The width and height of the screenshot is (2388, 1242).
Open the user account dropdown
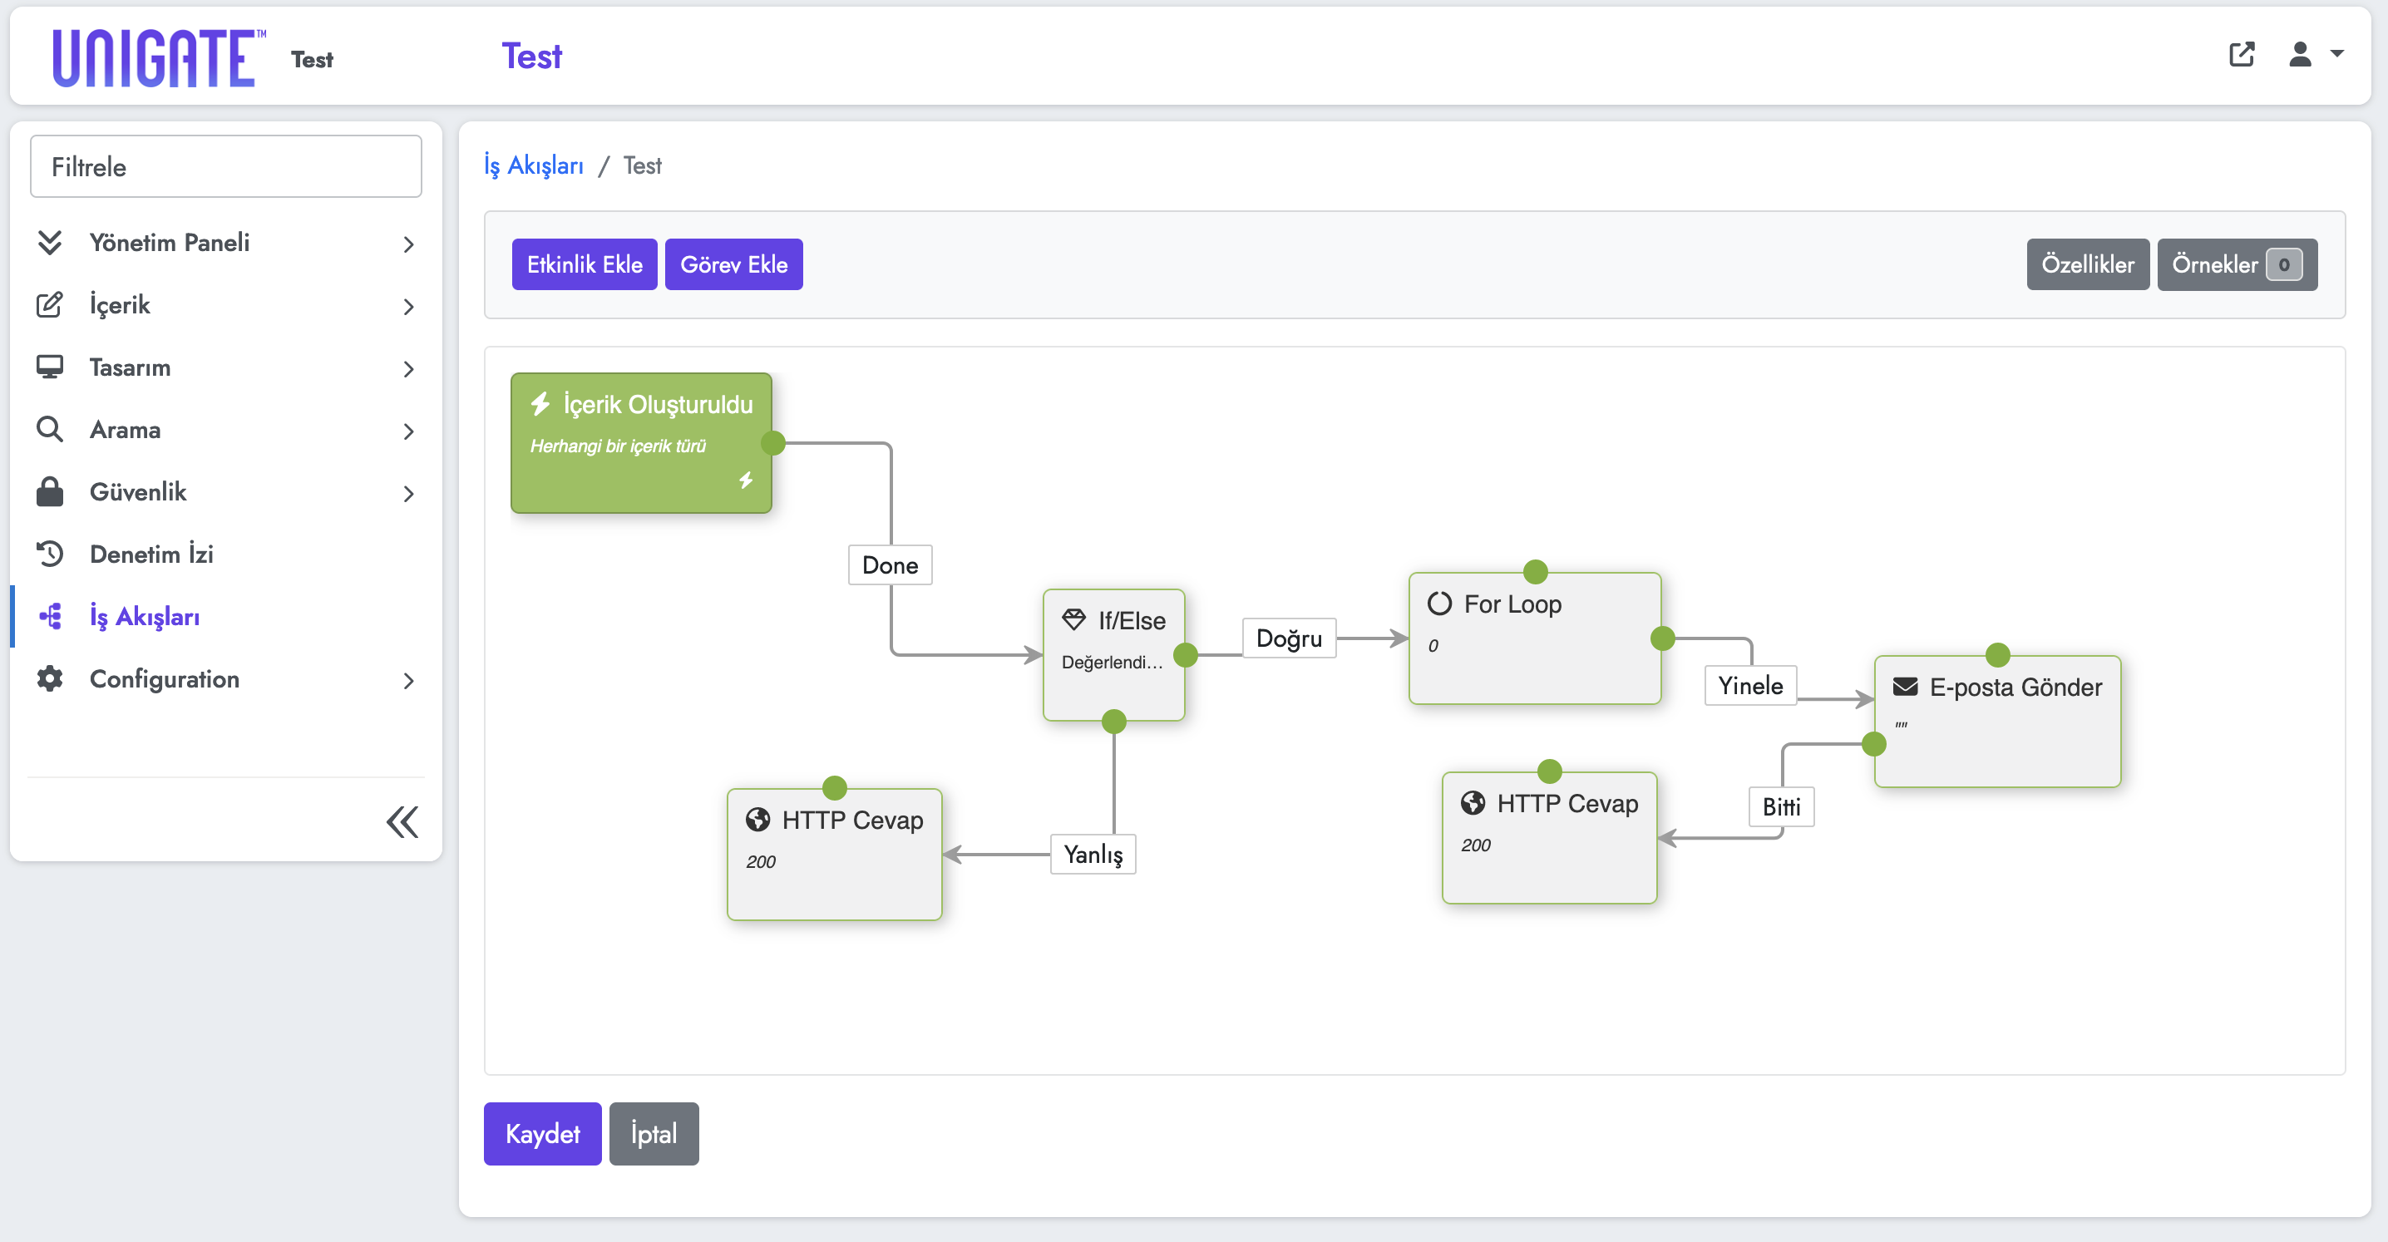pyautogui.click(x=2315, y=55)
